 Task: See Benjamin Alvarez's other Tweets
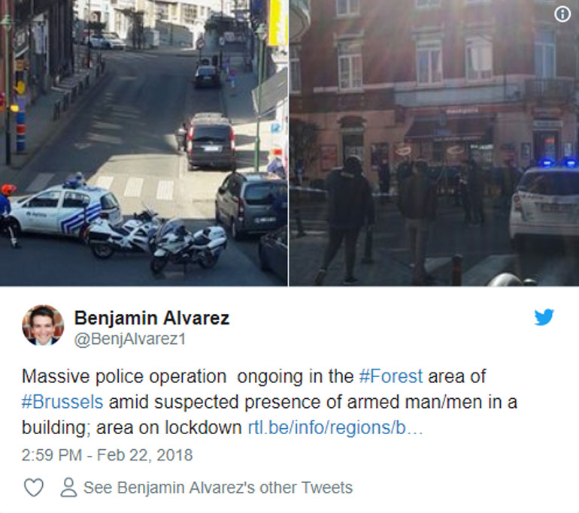point(218,487)
